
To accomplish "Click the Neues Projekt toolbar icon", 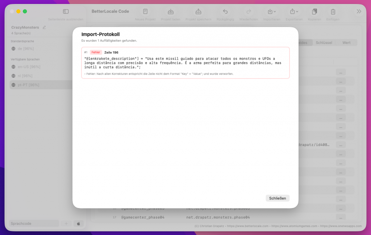I will point(145,12).
